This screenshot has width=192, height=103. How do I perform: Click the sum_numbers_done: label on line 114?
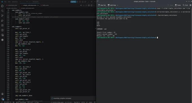click(22, 19)
